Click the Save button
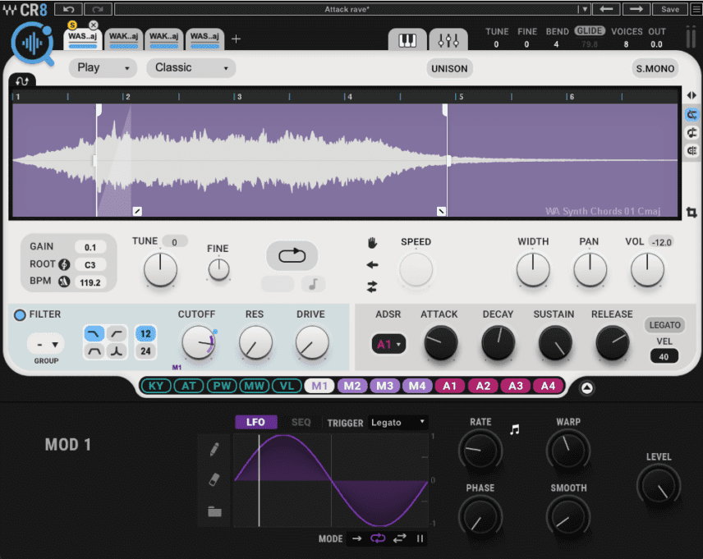Screen dimensions: 703x559 click(670, 9)
